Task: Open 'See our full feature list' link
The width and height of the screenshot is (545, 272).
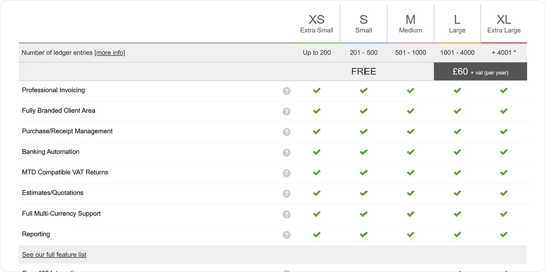Action: (54, 255)
